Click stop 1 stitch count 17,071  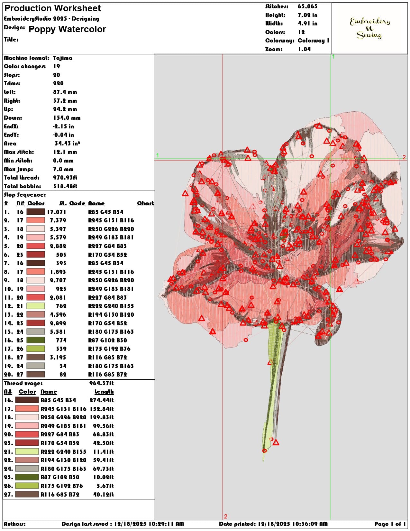click(57, 212)
